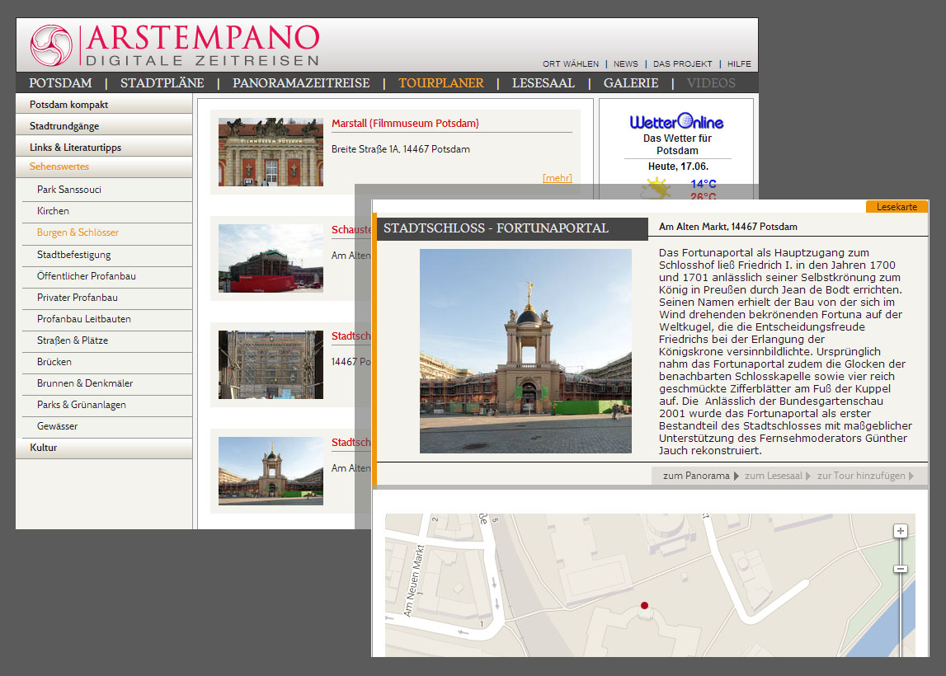
Task: Select Brücken in the sidebar
Action: click(x=106, y=362)
